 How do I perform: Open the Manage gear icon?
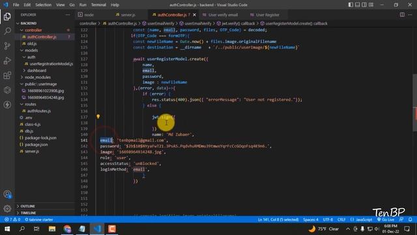click(7, 209)
